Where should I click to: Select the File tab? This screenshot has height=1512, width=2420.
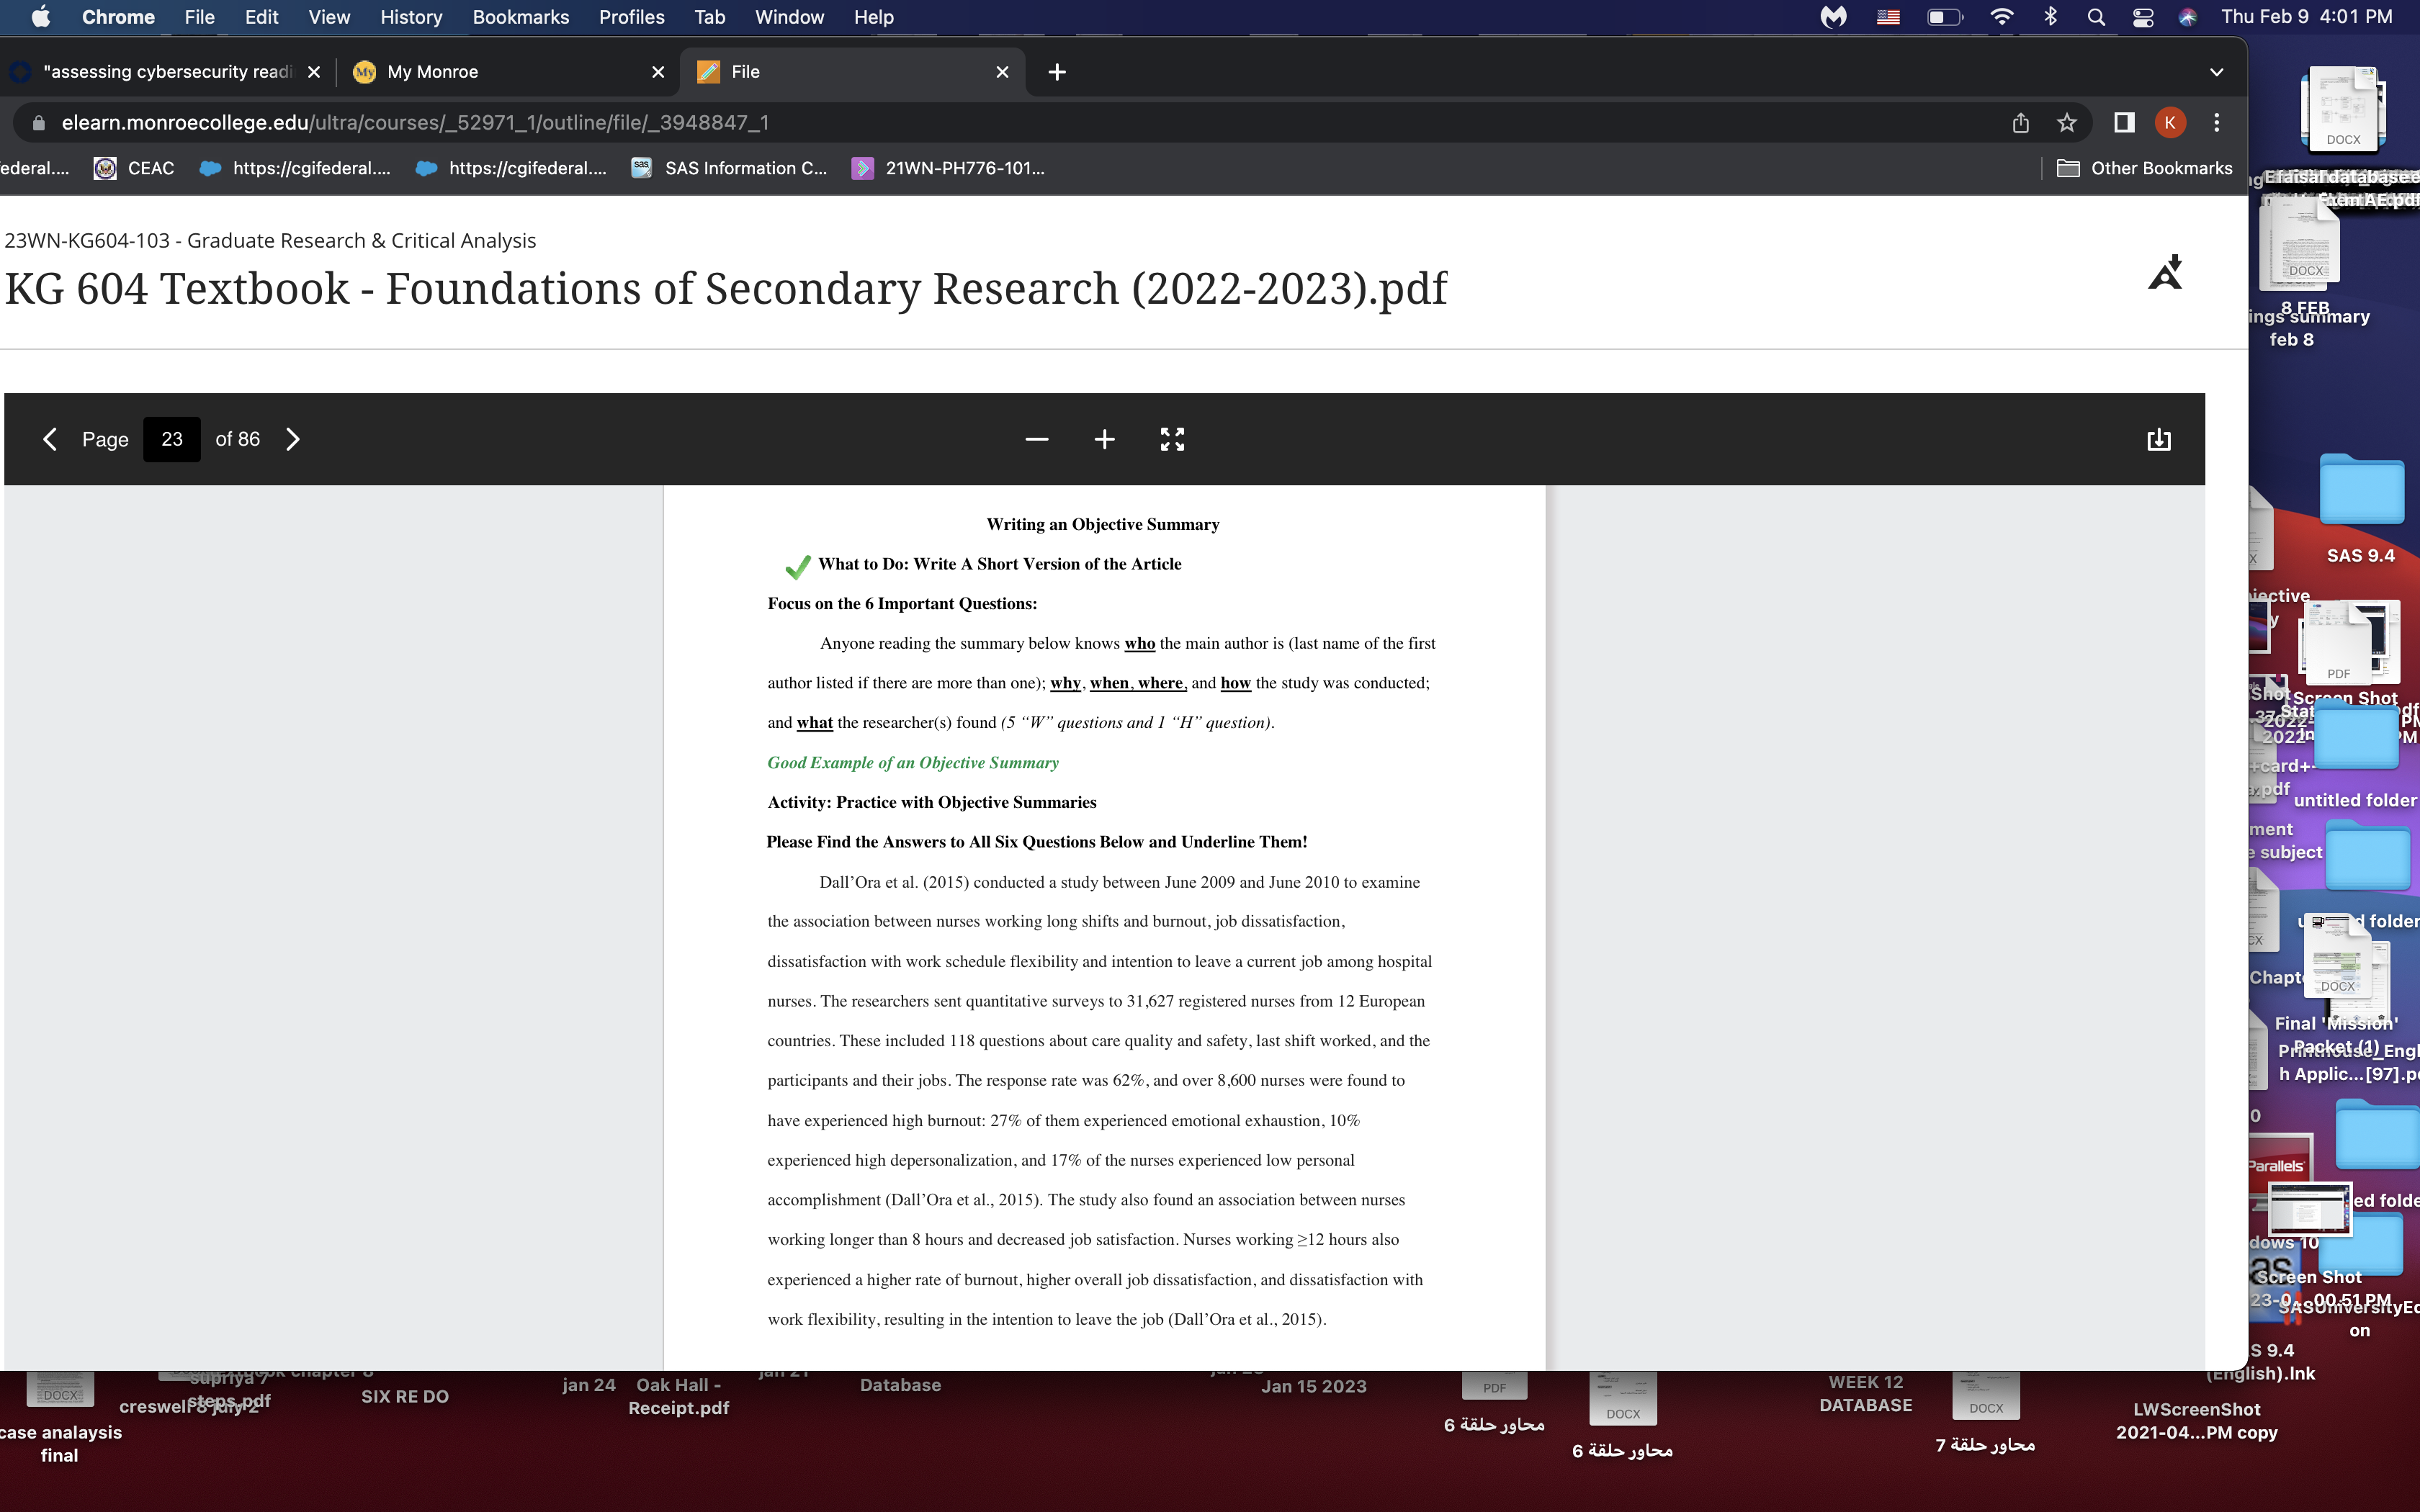click(852, 72)
